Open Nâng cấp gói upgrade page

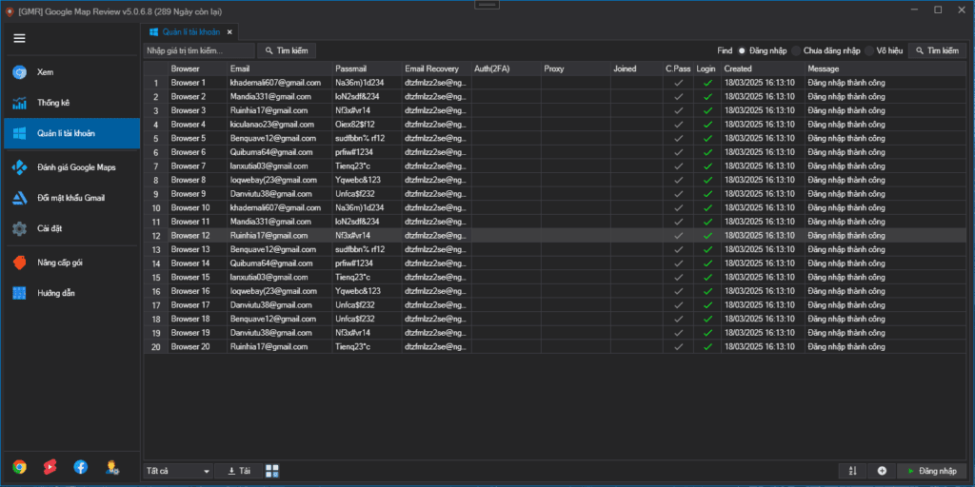click(x=71, y=263)
